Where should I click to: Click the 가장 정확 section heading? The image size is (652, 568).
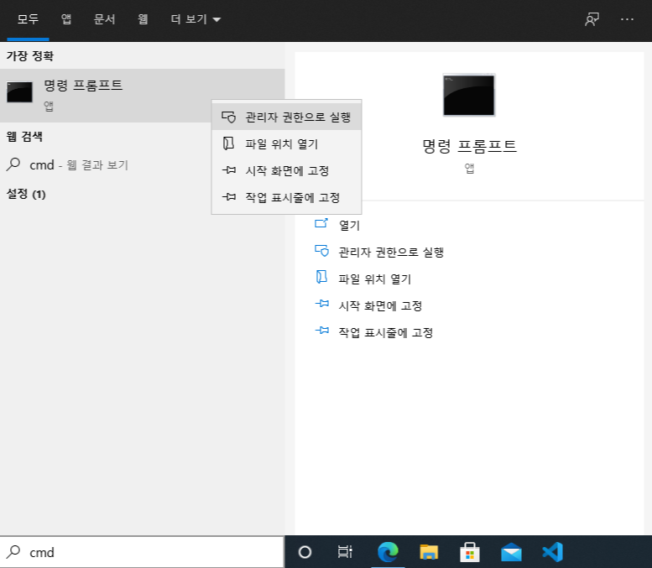30,55
